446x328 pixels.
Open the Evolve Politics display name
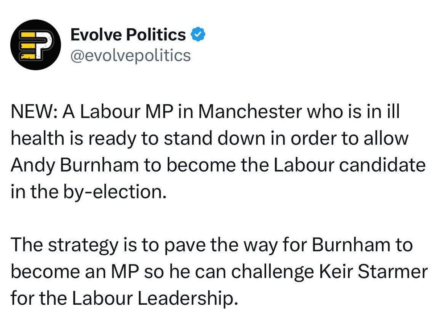128,34
